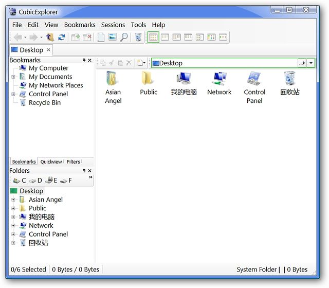Jump to drive D in Folders toolbar
This screenshot has width=329, height=288.
(x=35, y=181)
